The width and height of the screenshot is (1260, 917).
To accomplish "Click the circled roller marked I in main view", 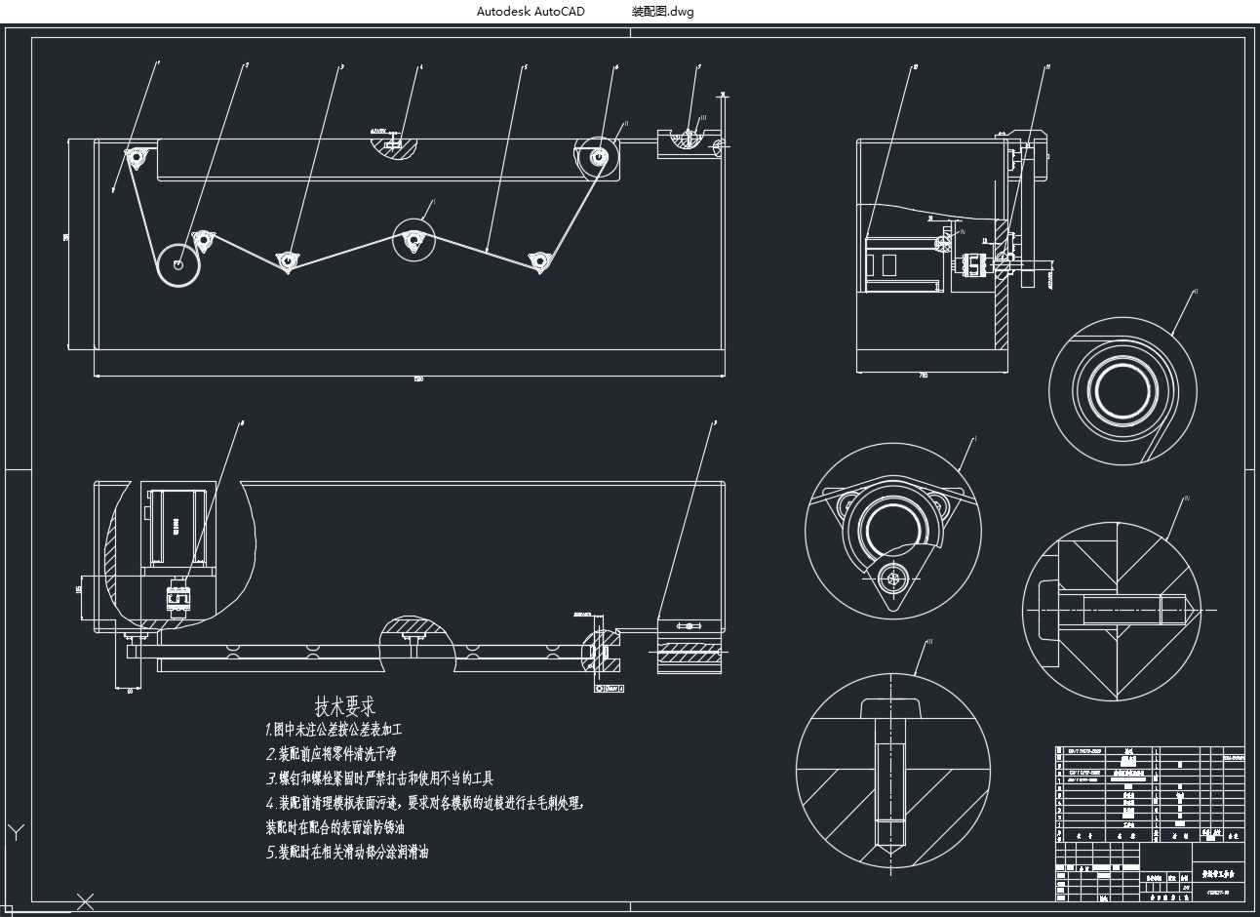I will coord(413,239).
